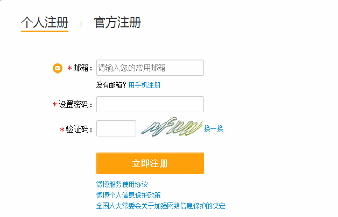
Task: Click the 没有邮箱? prompt text
Action: (x=111, y=85)
